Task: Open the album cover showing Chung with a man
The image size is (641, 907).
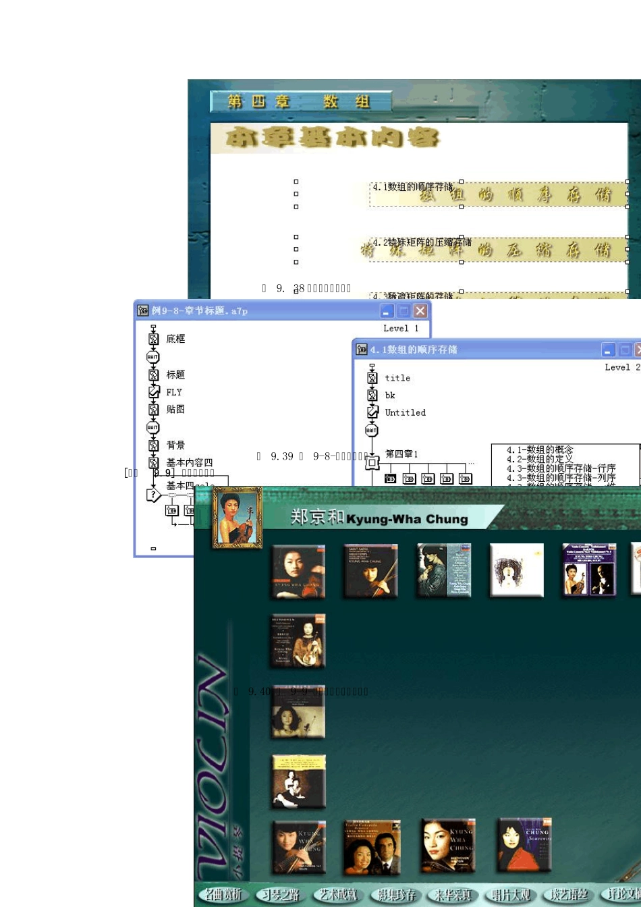Action: [x=371, y=848]
